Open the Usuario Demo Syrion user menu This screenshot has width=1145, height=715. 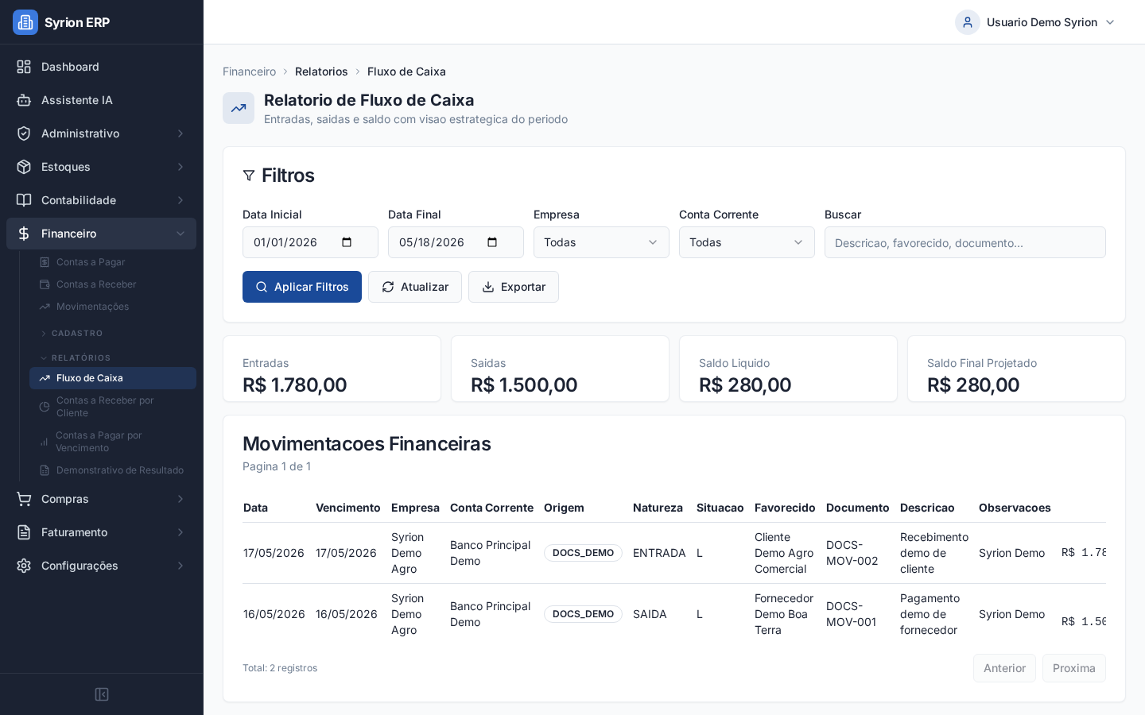point(1036,22)
